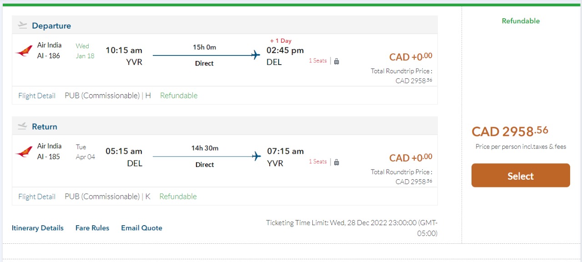Click airplane arrow icon on DEL-YVR route
The width and height of the screenshot is (582, 262).
pyautogui.click(x=256, y=156)
